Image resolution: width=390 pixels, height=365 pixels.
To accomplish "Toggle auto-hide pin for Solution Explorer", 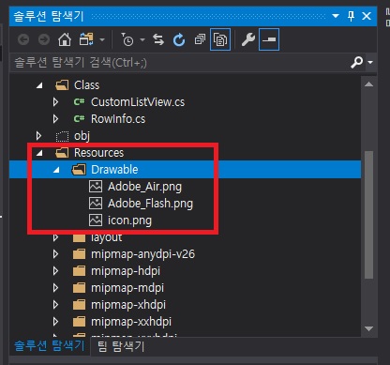I will (x=352, y=16).
